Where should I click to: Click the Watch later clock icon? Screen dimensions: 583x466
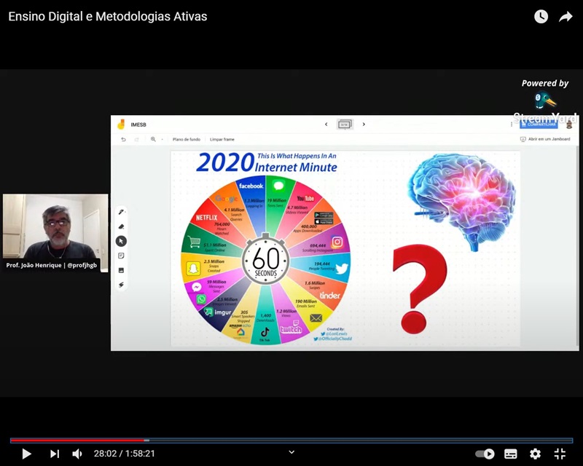(541, 16)
